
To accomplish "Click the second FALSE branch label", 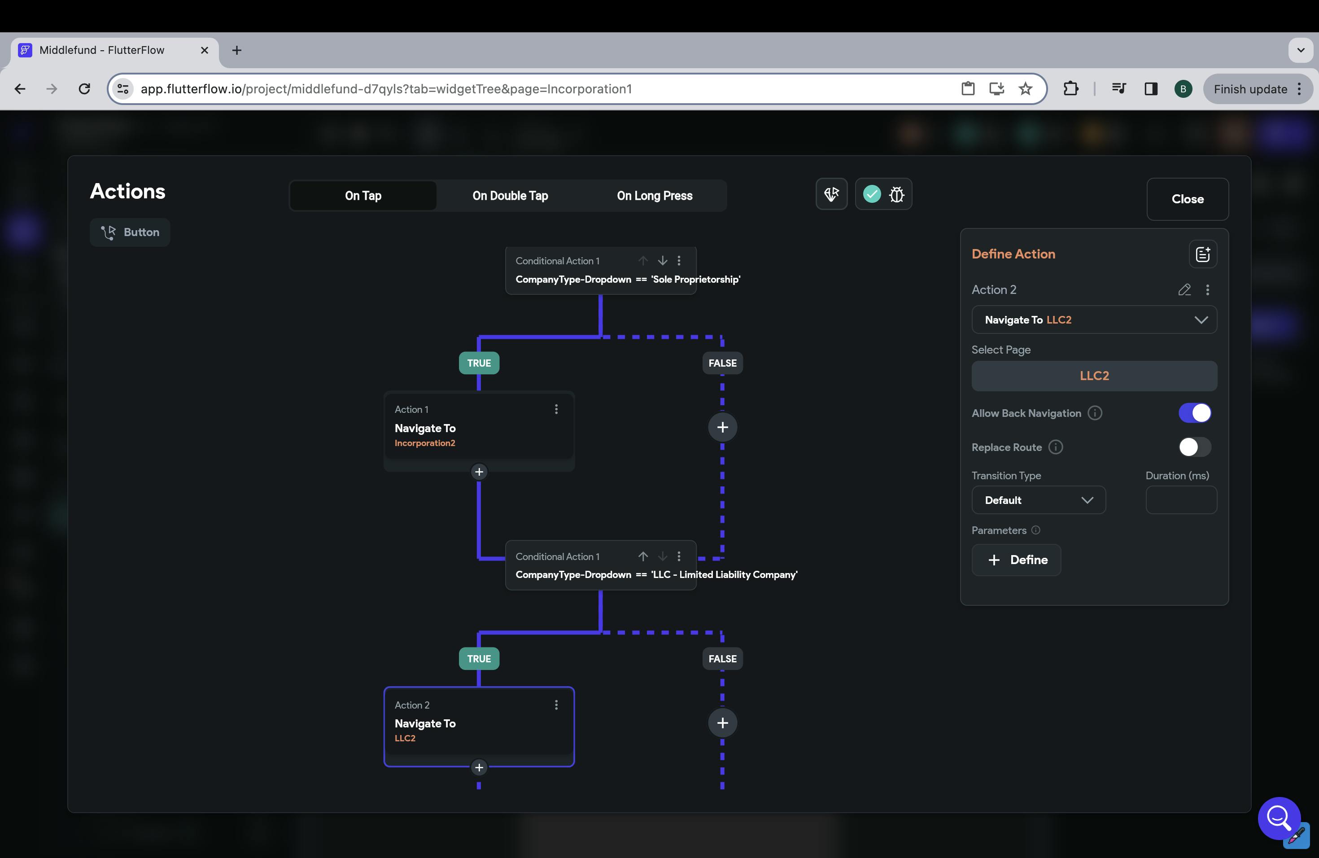I will coord(723,659).
